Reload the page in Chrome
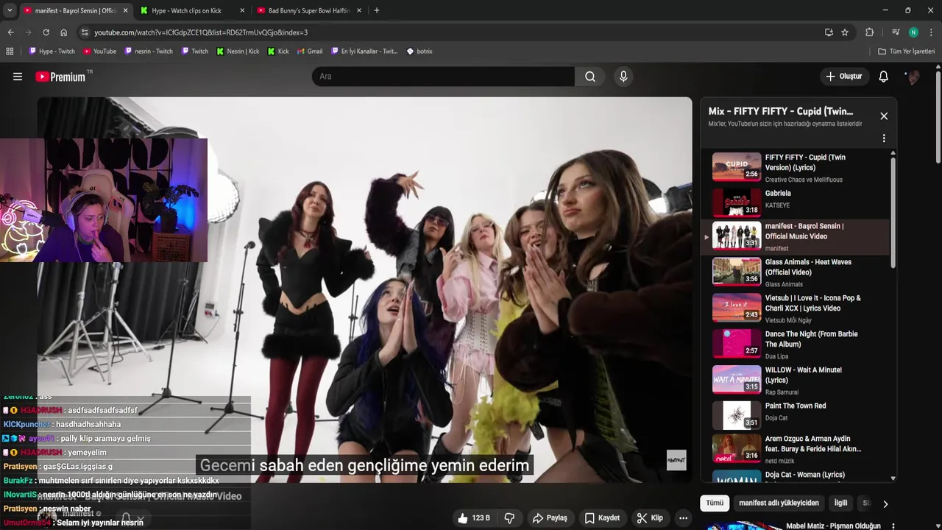The width and height of the screenshot is (942, 530). [x=46, y=32]
